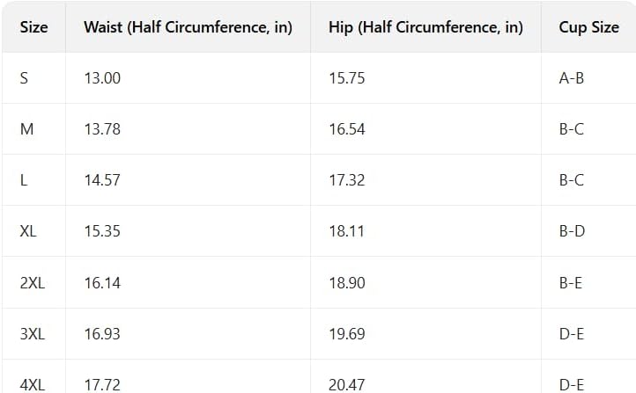Select waist value 16.93

click(x=102, y=334)
